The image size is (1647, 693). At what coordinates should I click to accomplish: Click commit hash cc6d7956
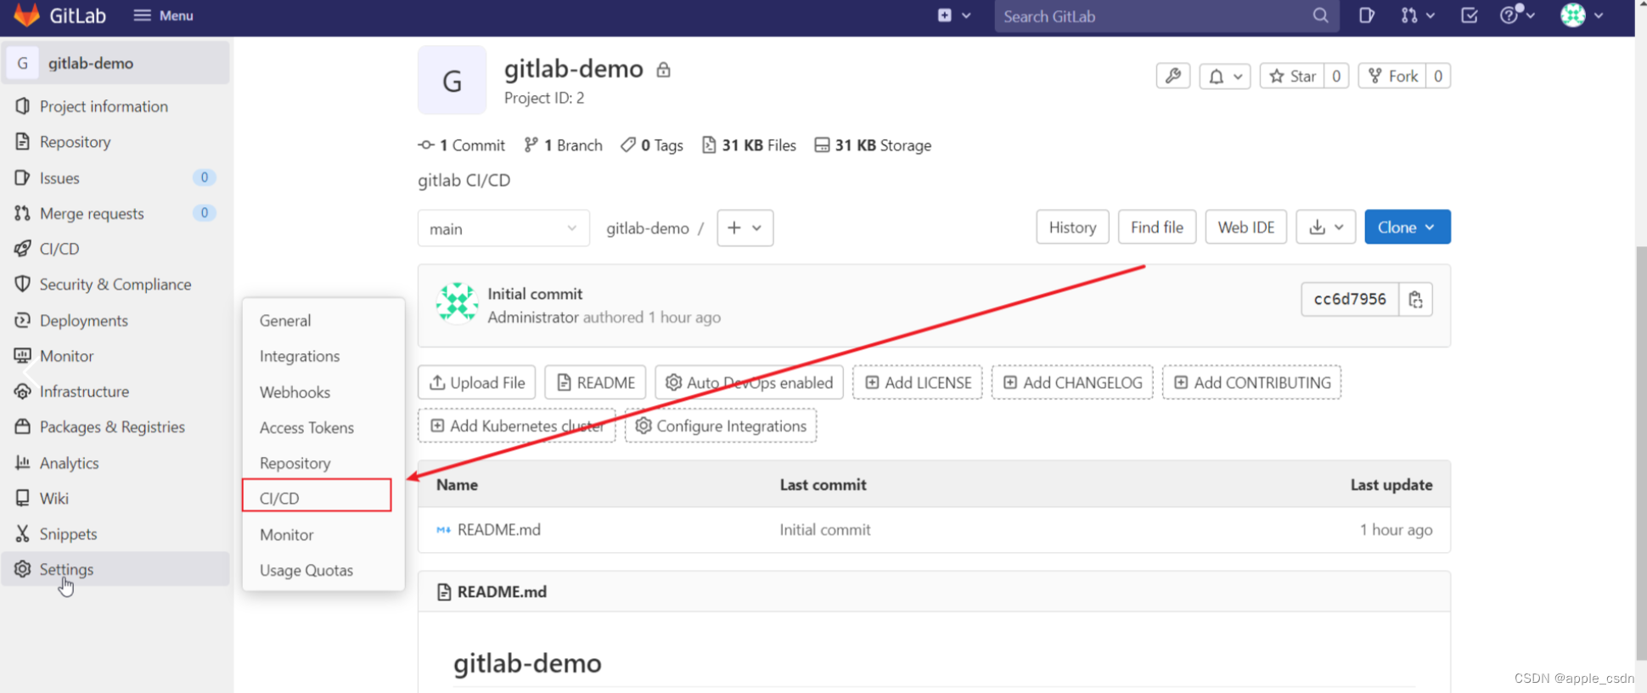point(1350,299)
